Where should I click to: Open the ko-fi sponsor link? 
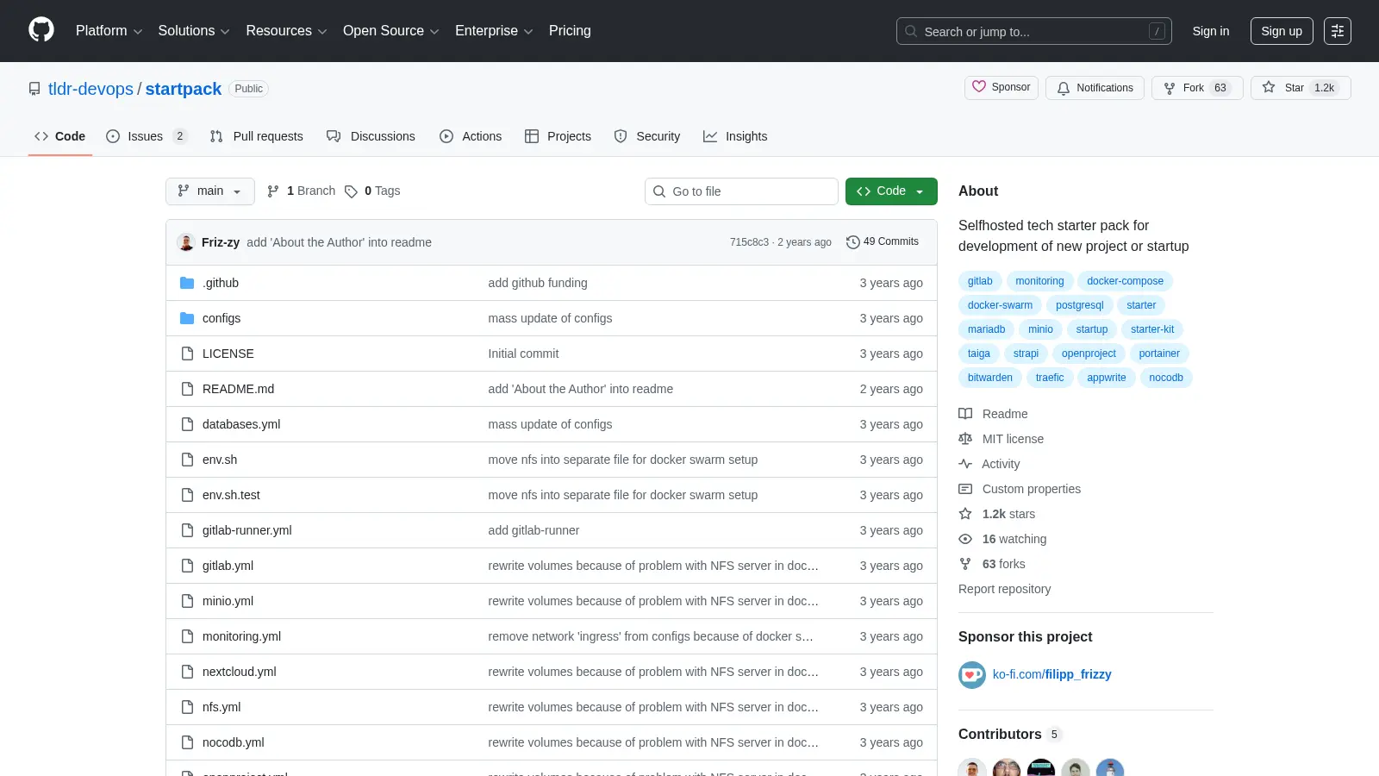[1051, 674]
